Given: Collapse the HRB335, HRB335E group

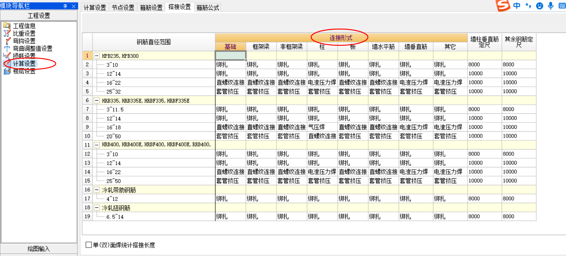Looking at the screenshot, I should point(97,101).
